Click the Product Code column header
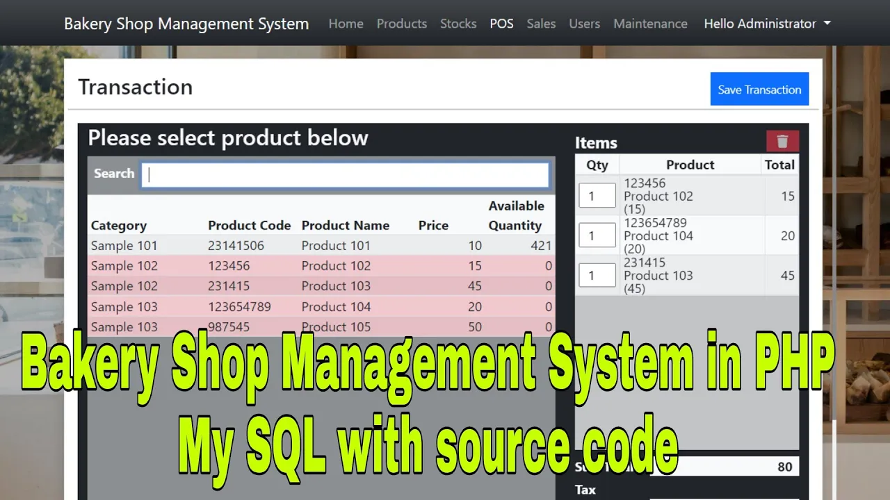This screenshot has width=890, height=500. point(249,225)
